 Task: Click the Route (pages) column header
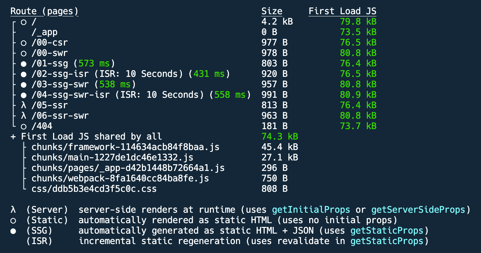(x=44, y=11)
